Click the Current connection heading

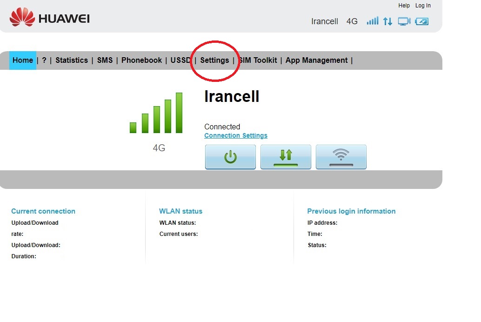(x=43, y=211)
